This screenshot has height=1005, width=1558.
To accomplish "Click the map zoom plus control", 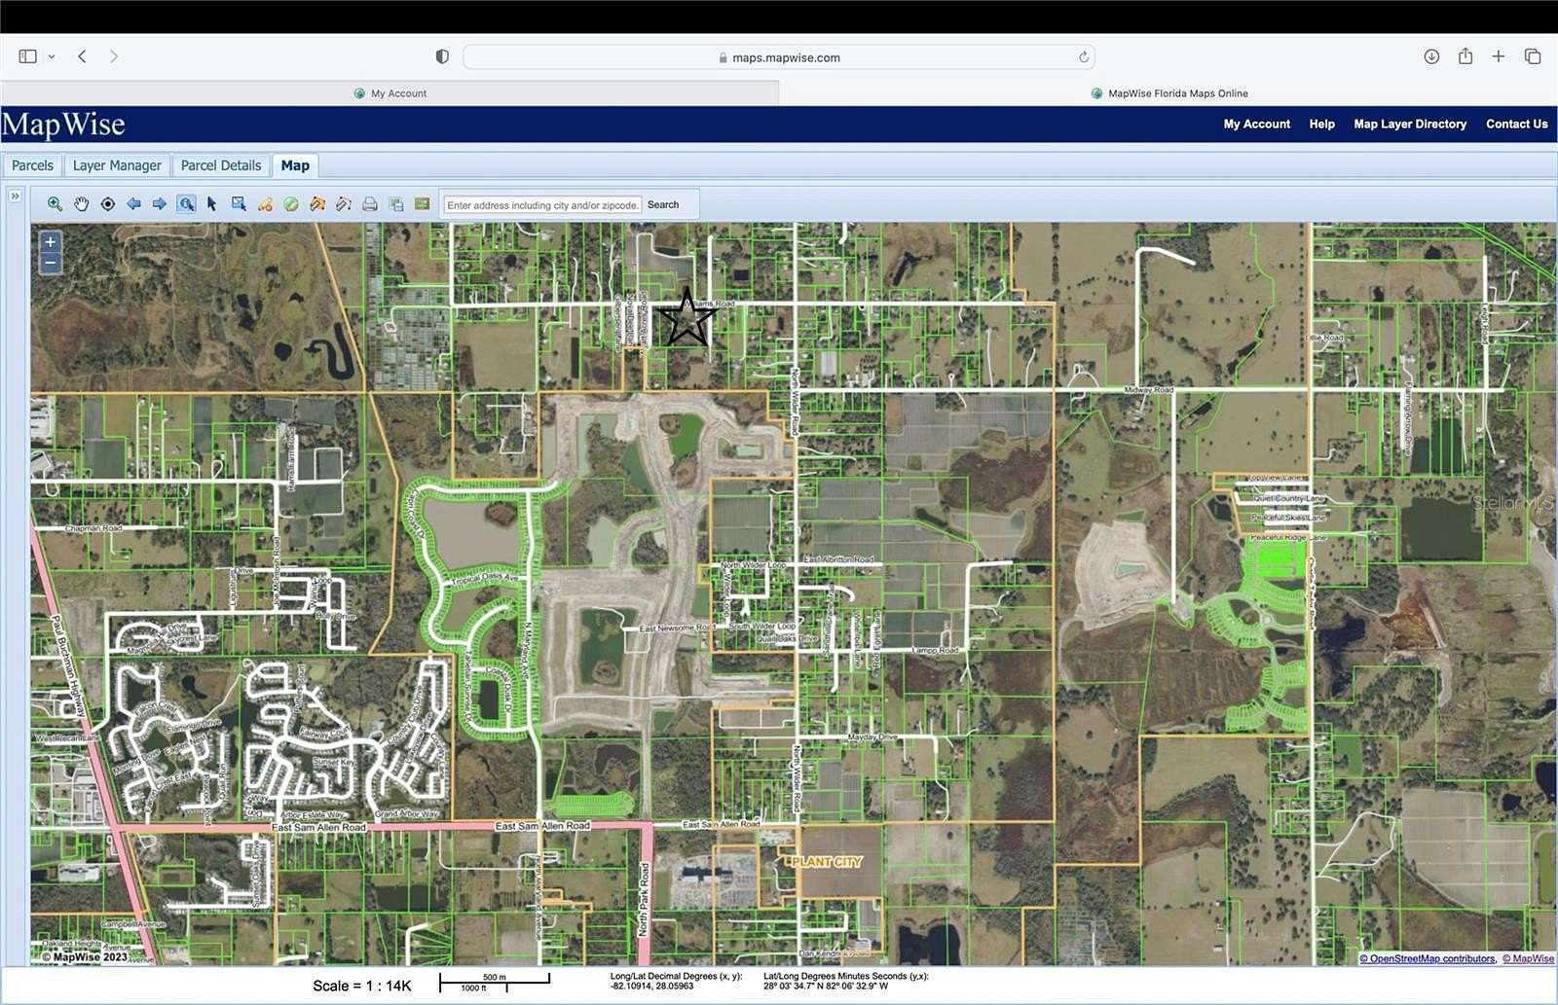I will pos(50,241).
